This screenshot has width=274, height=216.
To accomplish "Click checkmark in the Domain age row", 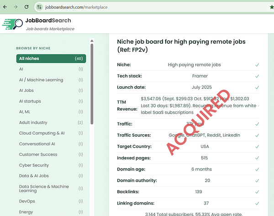I will (257, 169).
